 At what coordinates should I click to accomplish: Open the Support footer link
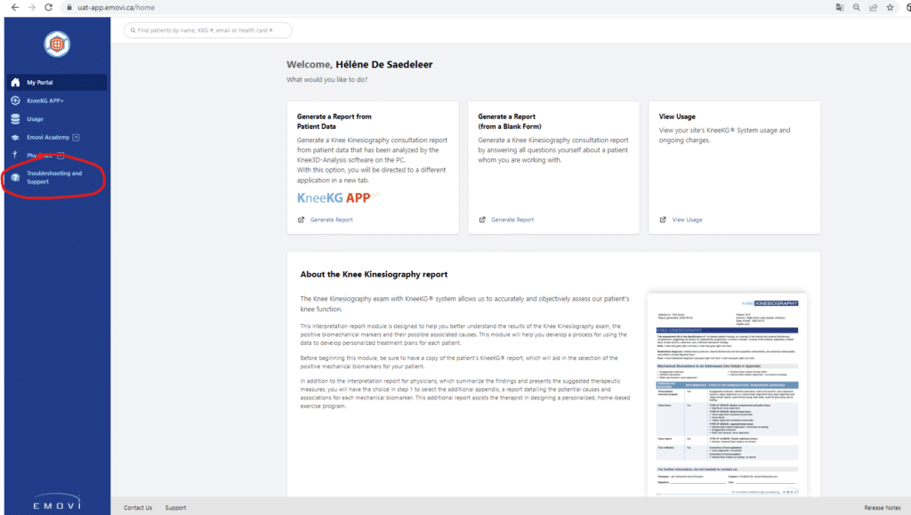(x=175, y=508)
